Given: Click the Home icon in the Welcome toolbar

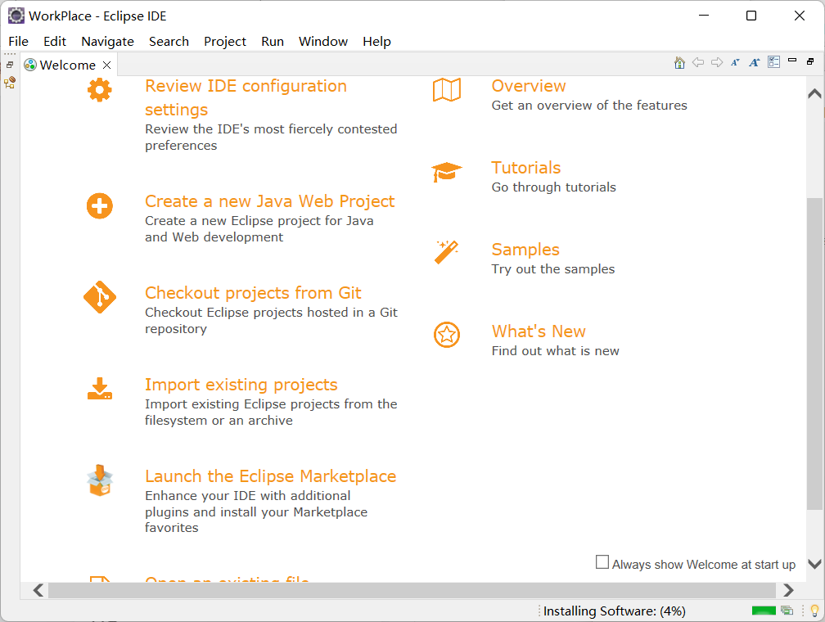Looking at the screenshot, I should [x=679, y=63].
